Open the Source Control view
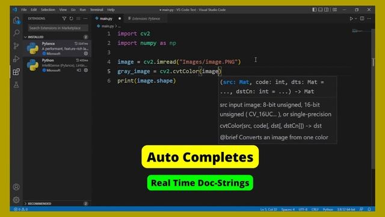Viewport: 385px width, 217px height. [x=16, y=46]
